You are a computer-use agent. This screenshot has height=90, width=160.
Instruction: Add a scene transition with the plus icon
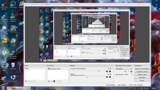(125, 71)
